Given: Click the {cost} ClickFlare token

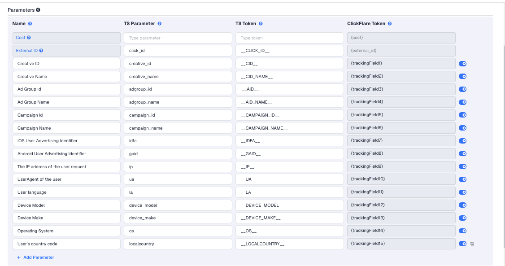Looking at the screenshot, I should click(x=401, y=38).
